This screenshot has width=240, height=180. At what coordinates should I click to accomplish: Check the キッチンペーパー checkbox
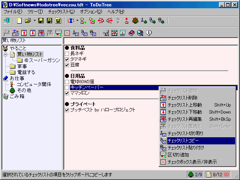pyautogui.click(x=67, y=87)
